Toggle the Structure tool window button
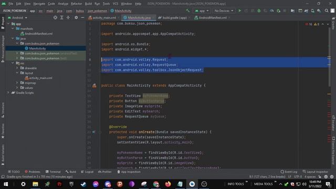336x189 pixels. tap(3, 110)
